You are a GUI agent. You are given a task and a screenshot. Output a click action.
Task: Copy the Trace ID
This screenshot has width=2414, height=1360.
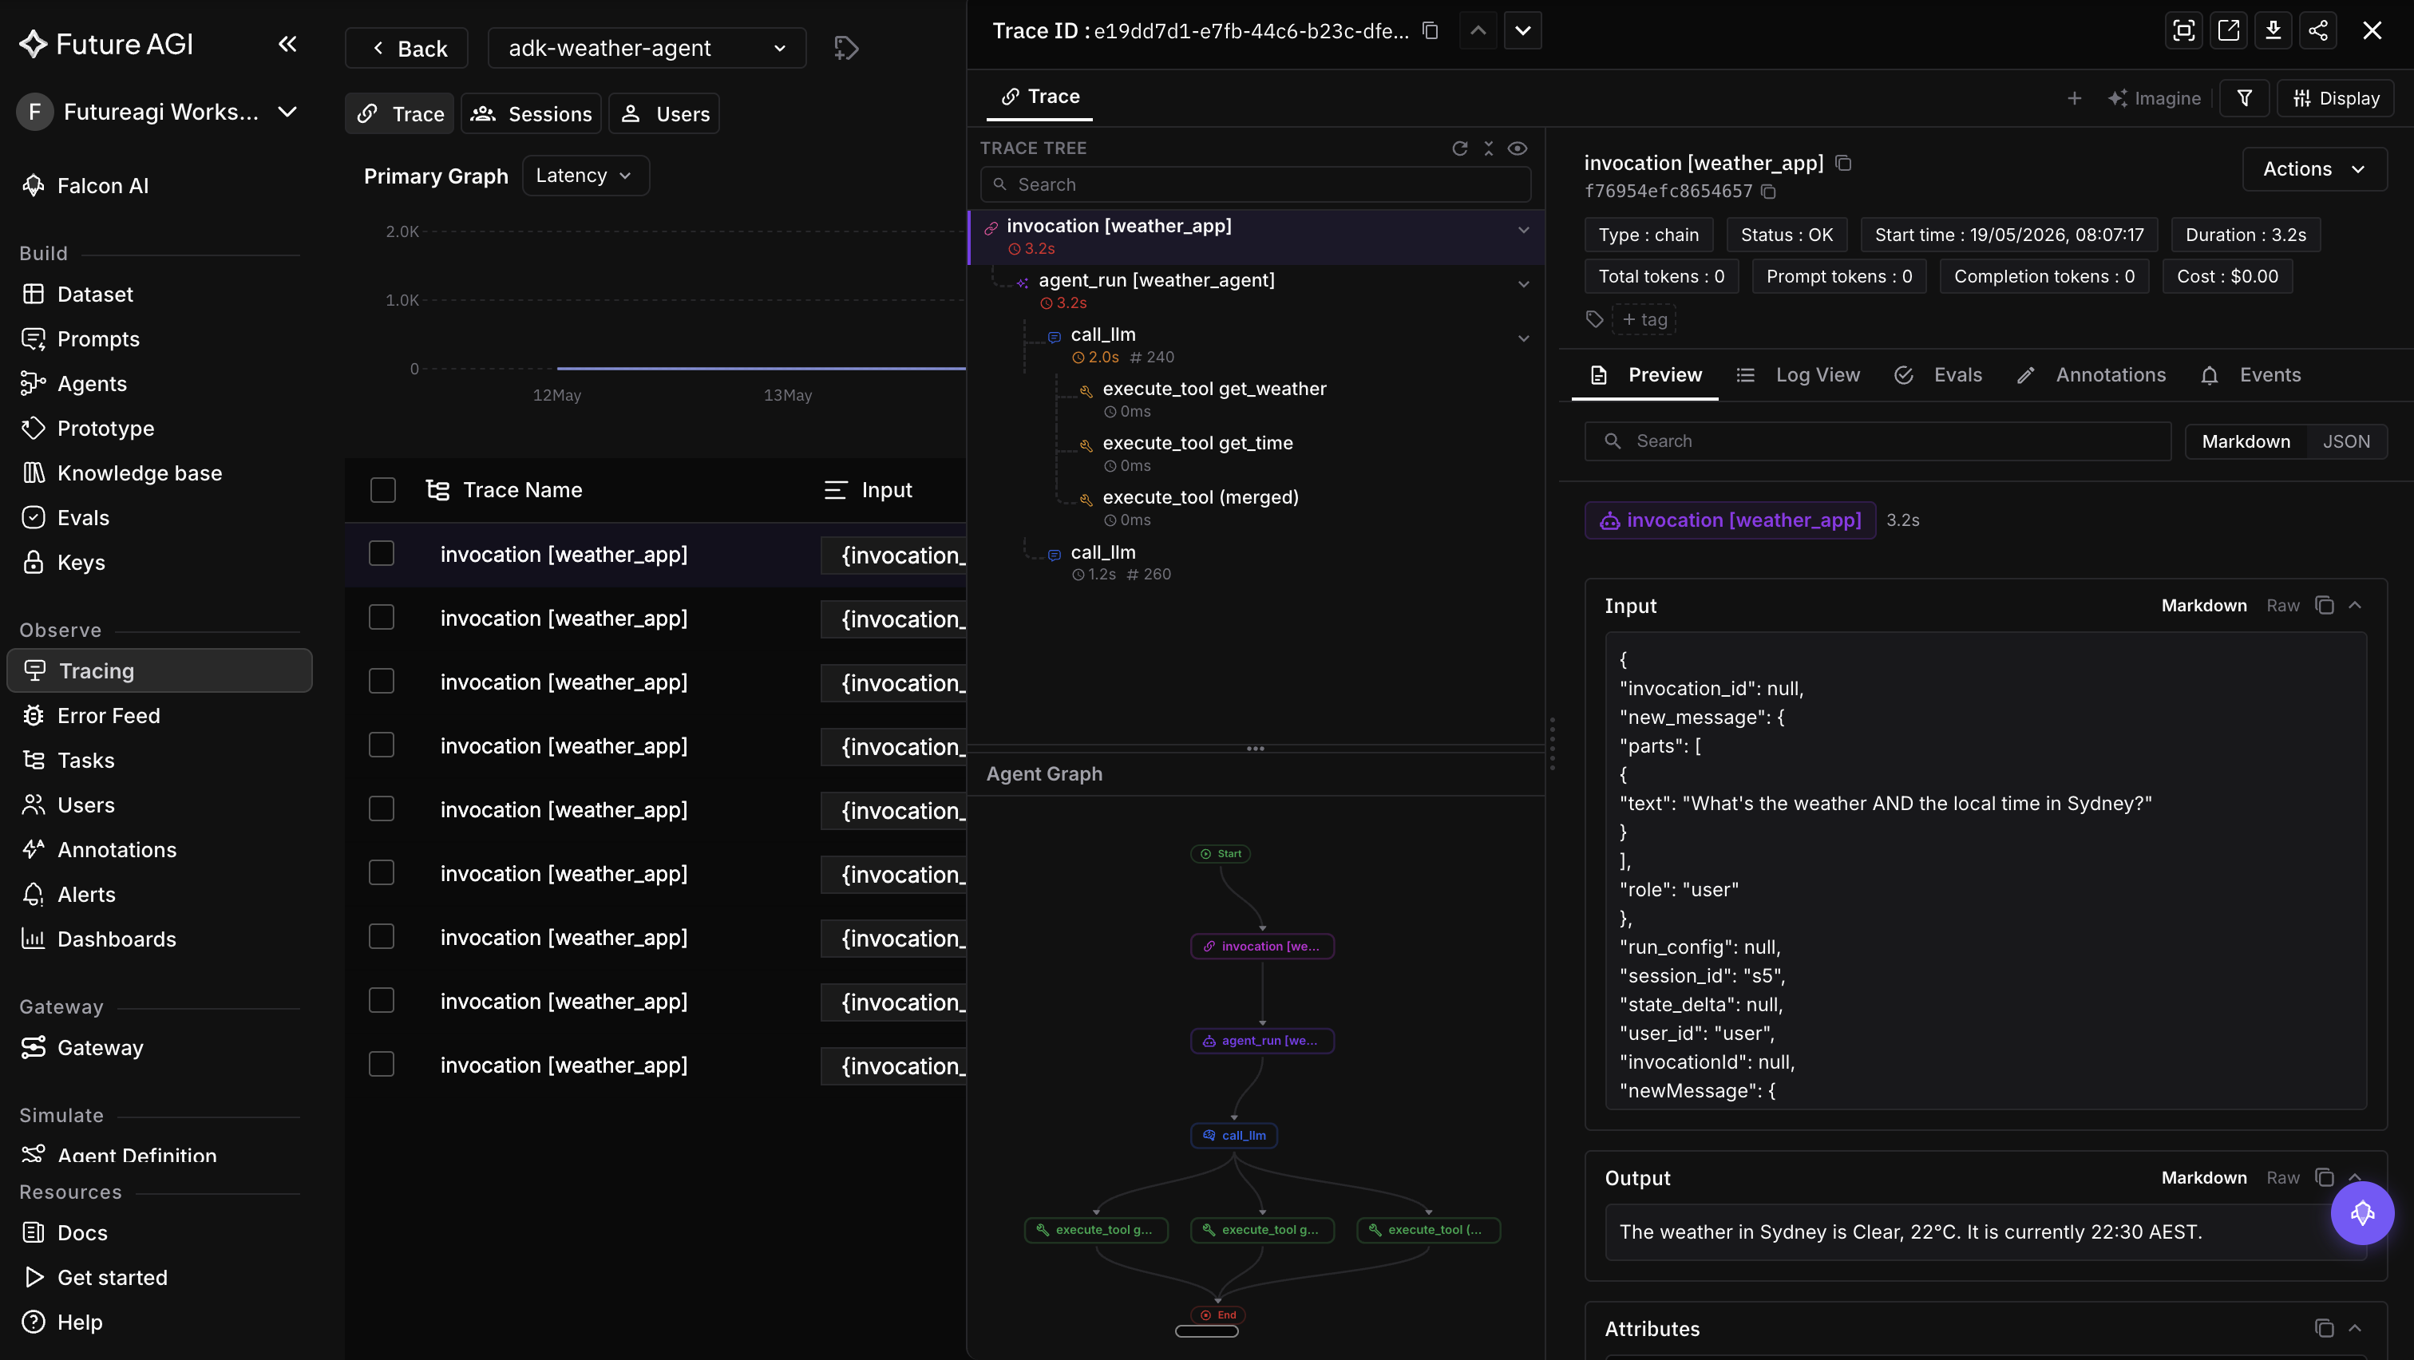point(1430,31)
